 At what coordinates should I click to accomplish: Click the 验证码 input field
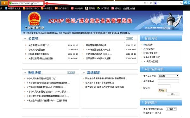coord(164,86)
